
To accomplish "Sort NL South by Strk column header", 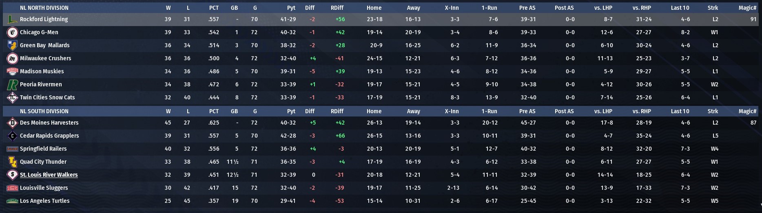I will (x=713, y=111).
